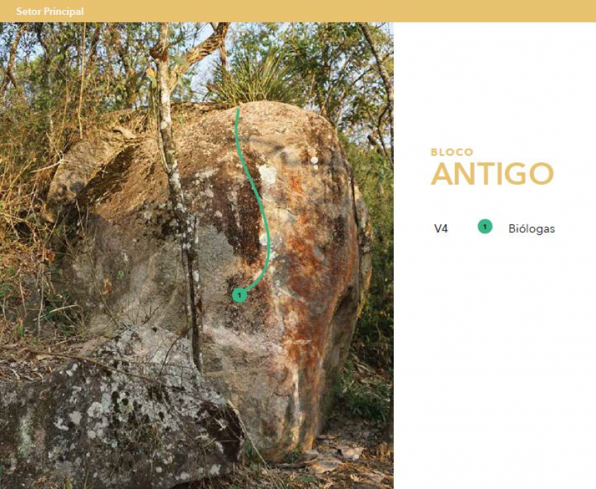Click the green route marker 1 on the boulder

coord(240,295)
